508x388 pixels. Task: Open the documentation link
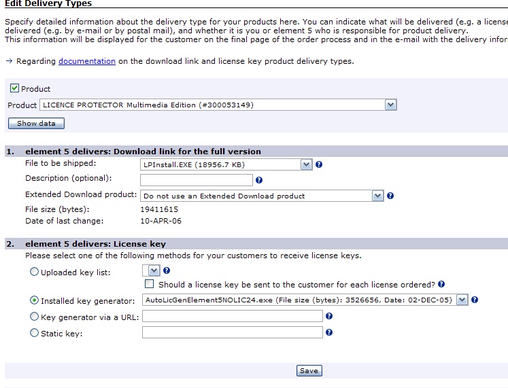tap(87, 61)
